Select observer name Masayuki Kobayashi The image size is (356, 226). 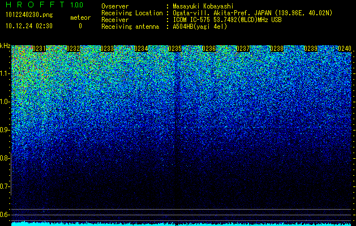pos(203,6)
